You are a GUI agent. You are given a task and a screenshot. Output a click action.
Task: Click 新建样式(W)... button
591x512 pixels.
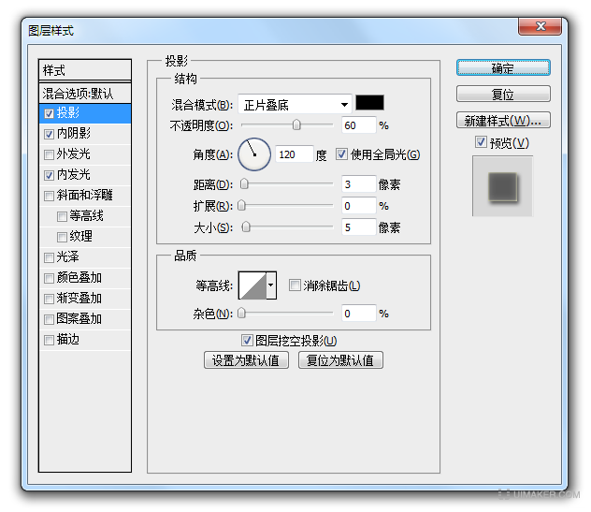[503, 121]
